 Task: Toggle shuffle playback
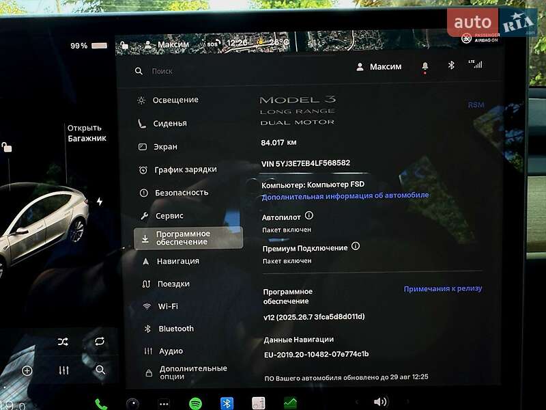[63, 342]
